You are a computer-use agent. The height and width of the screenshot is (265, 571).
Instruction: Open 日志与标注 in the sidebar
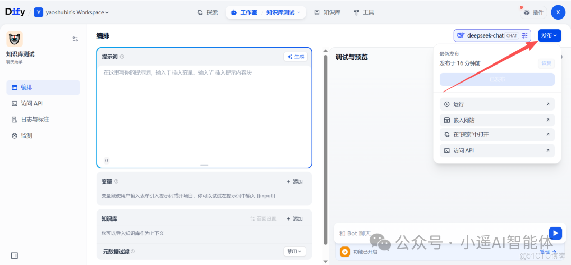tap(43, 120)
